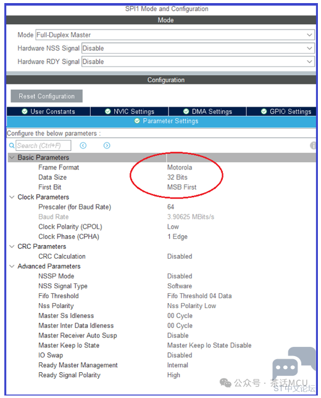The height and width of the screenshot is (398, 321).
Task: Select Ready Master Management value Internal
Action: tap(178, 365)
